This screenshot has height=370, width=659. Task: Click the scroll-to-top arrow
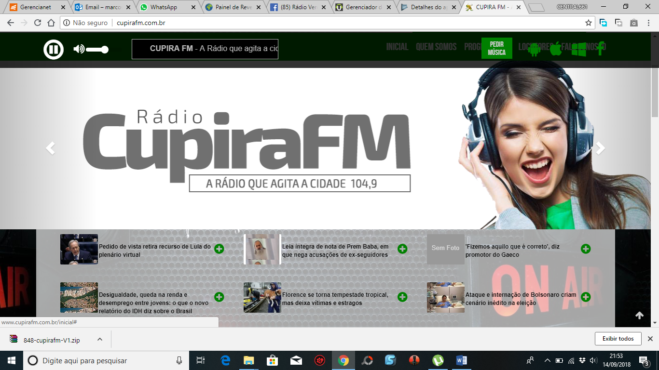tap(639, 316)
